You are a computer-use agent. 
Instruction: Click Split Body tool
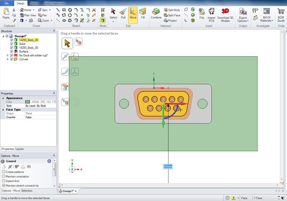172,10
